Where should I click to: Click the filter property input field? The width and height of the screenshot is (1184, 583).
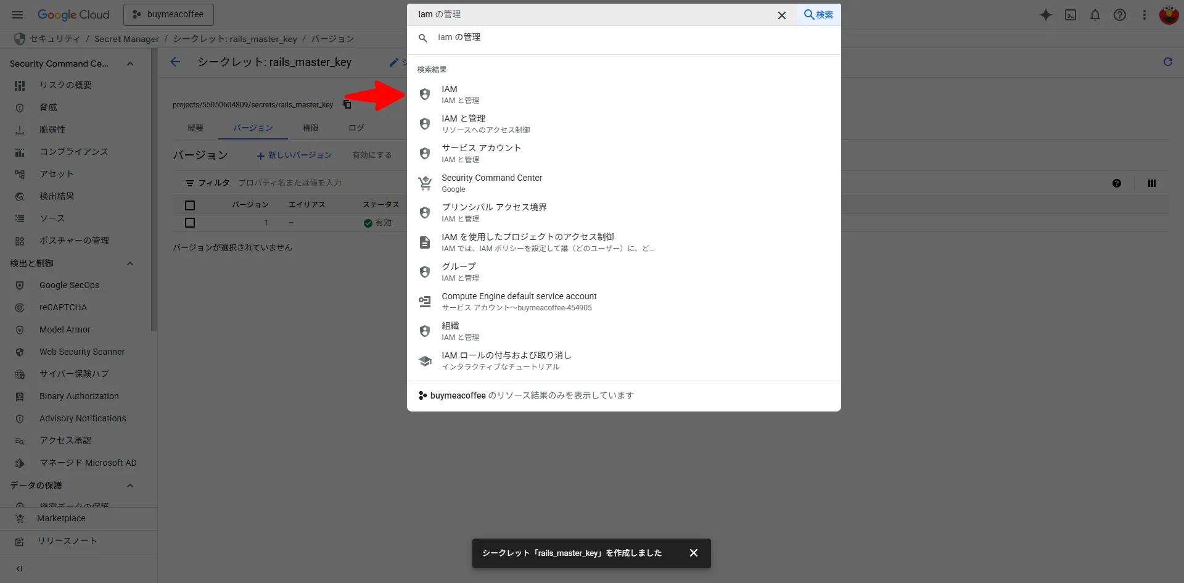click(x=308, y=183)
